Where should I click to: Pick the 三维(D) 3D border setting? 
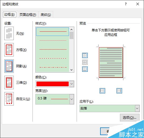click(9, 82)
